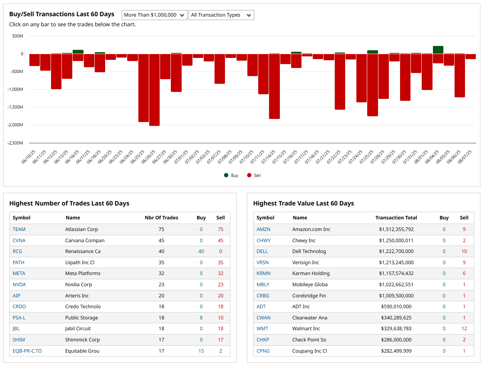
Task: Open the TEAM symbol link
Action: (19, 229)
